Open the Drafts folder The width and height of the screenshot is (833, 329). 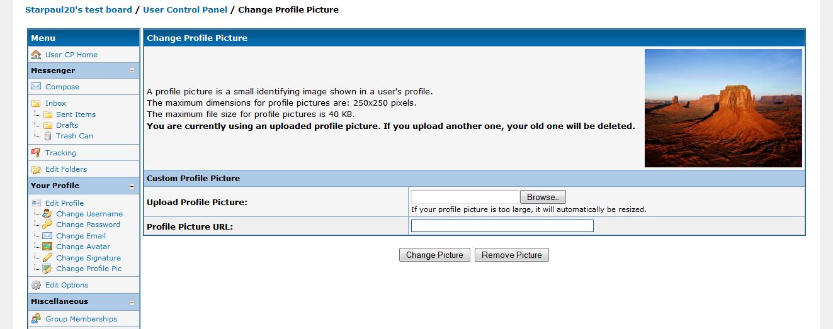coord(67,125)
